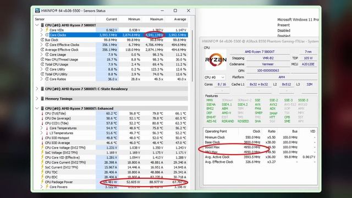Screen dimensions: 352x198
Task: Click the Ryzen logo in the System Summary window
Action: (x=216, y=60)
